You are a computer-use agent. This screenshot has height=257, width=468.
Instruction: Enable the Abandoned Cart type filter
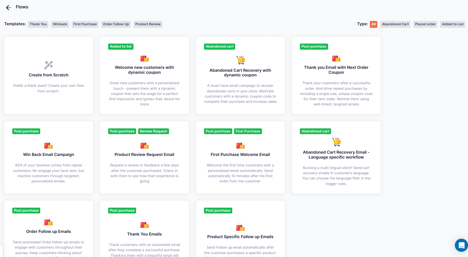(x=395, y=24)
